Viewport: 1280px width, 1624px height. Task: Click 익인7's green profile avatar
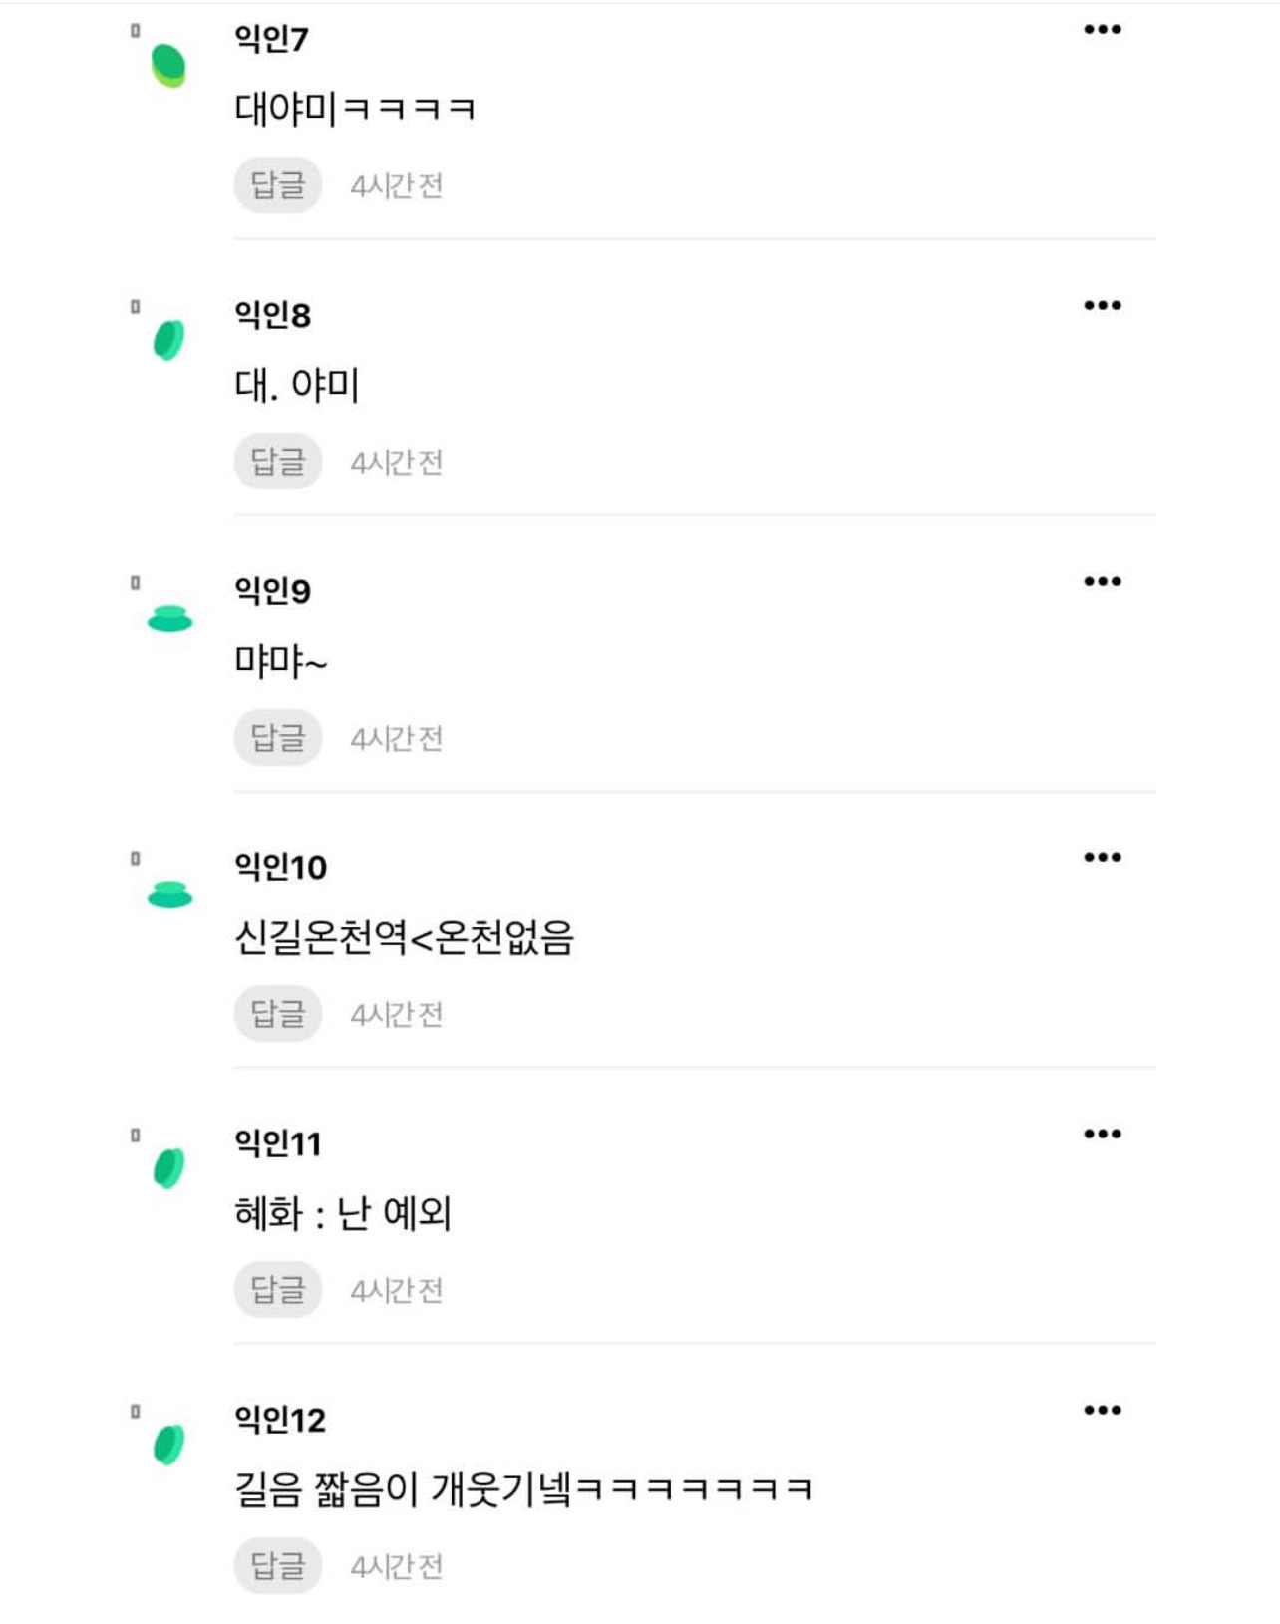(168, 66)
